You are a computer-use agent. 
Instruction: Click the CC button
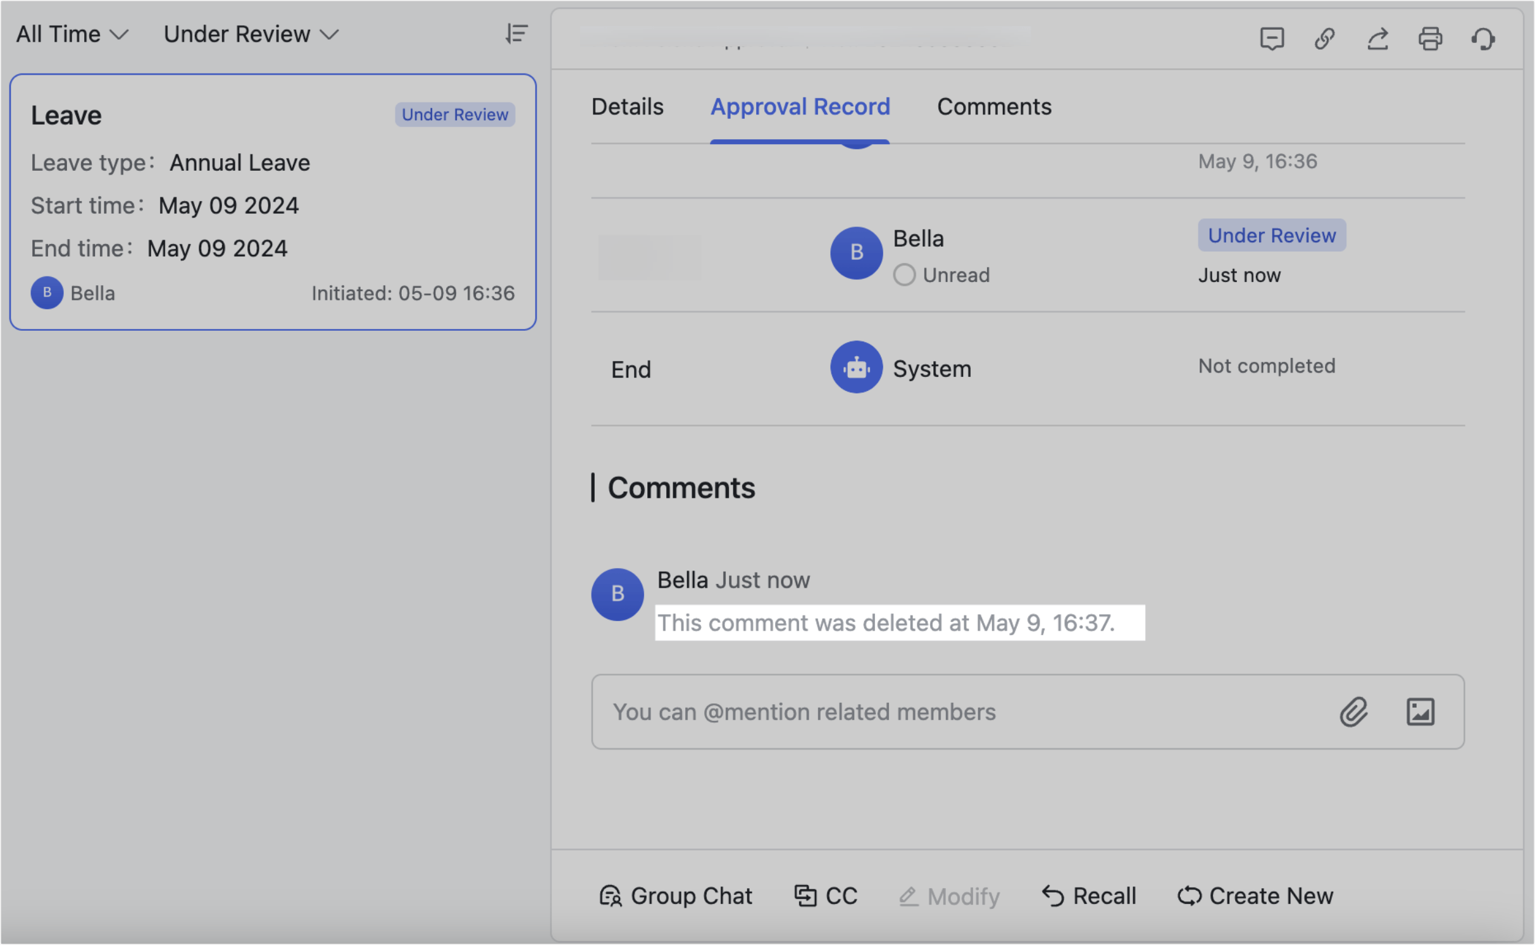click(826, 896)
